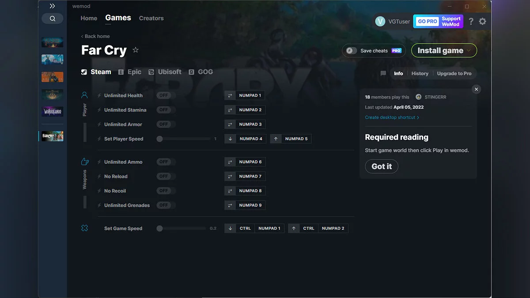530x298 pixels.
Task: Toggle Unlimited Health cheat on
Action: tap(166, 95)
